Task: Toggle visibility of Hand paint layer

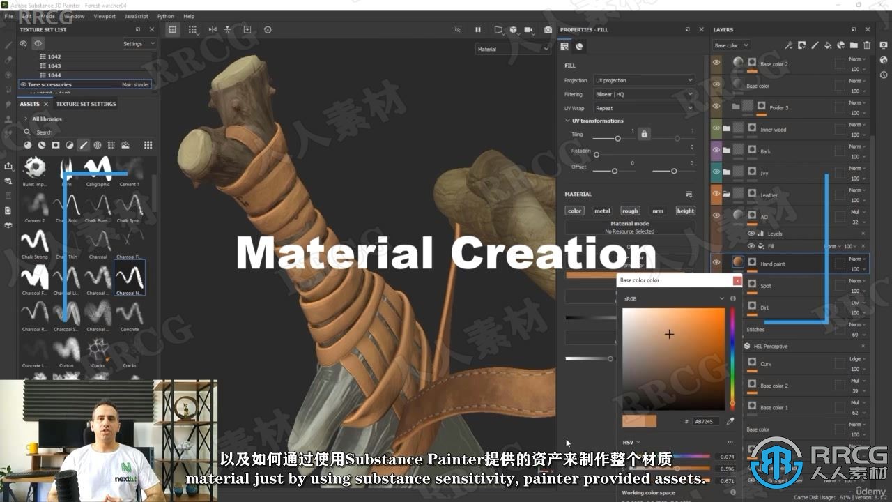Action: [x=716, y=263]
